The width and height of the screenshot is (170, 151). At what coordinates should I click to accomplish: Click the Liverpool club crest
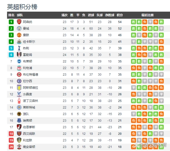[19, 68]
